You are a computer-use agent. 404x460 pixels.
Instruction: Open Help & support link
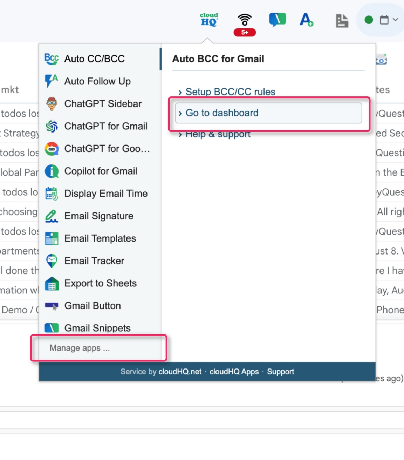click(x=218, y=134)
